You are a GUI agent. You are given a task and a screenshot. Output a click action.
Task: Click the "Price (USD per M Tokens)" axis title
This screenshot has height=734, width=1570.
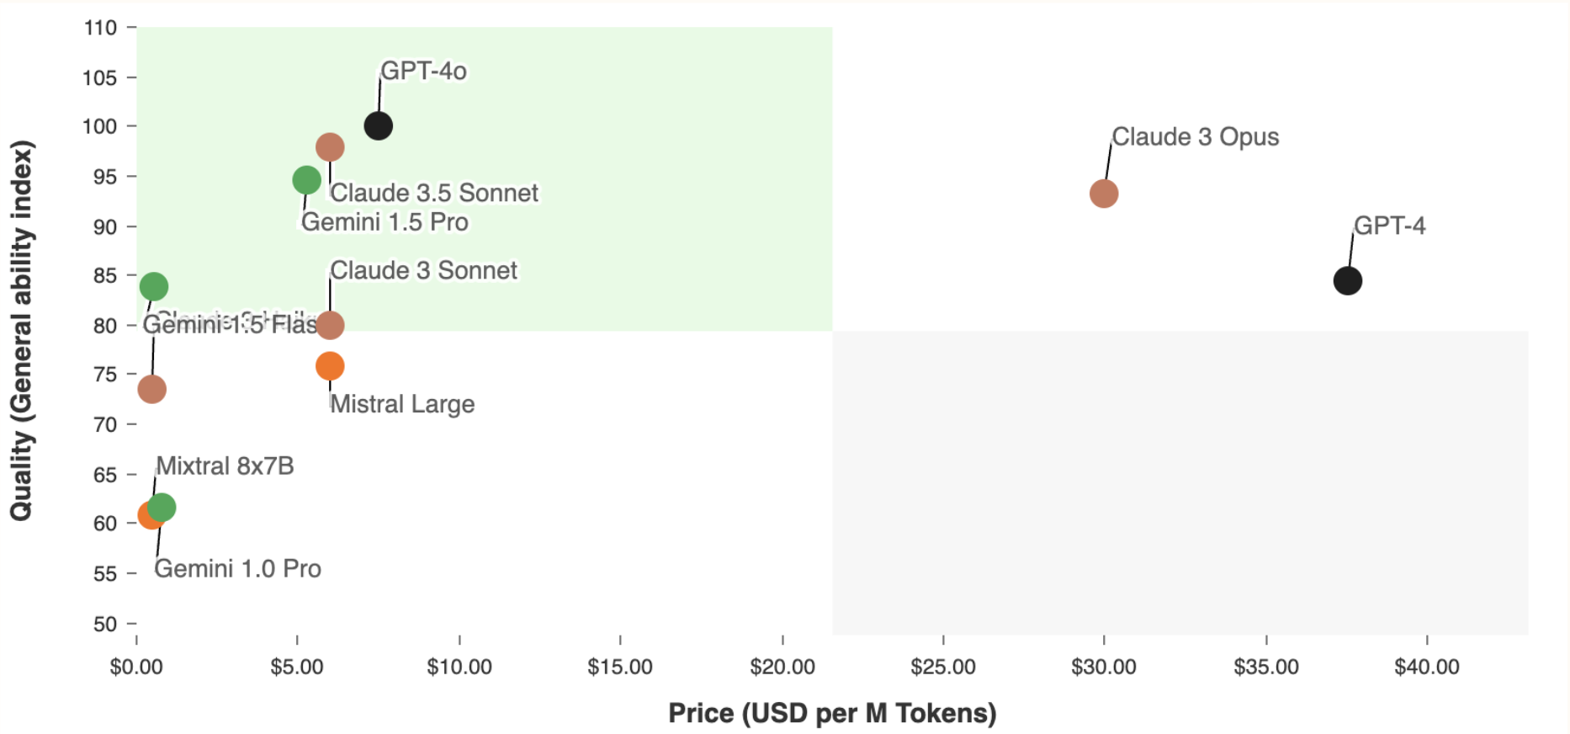coord(831,713)
